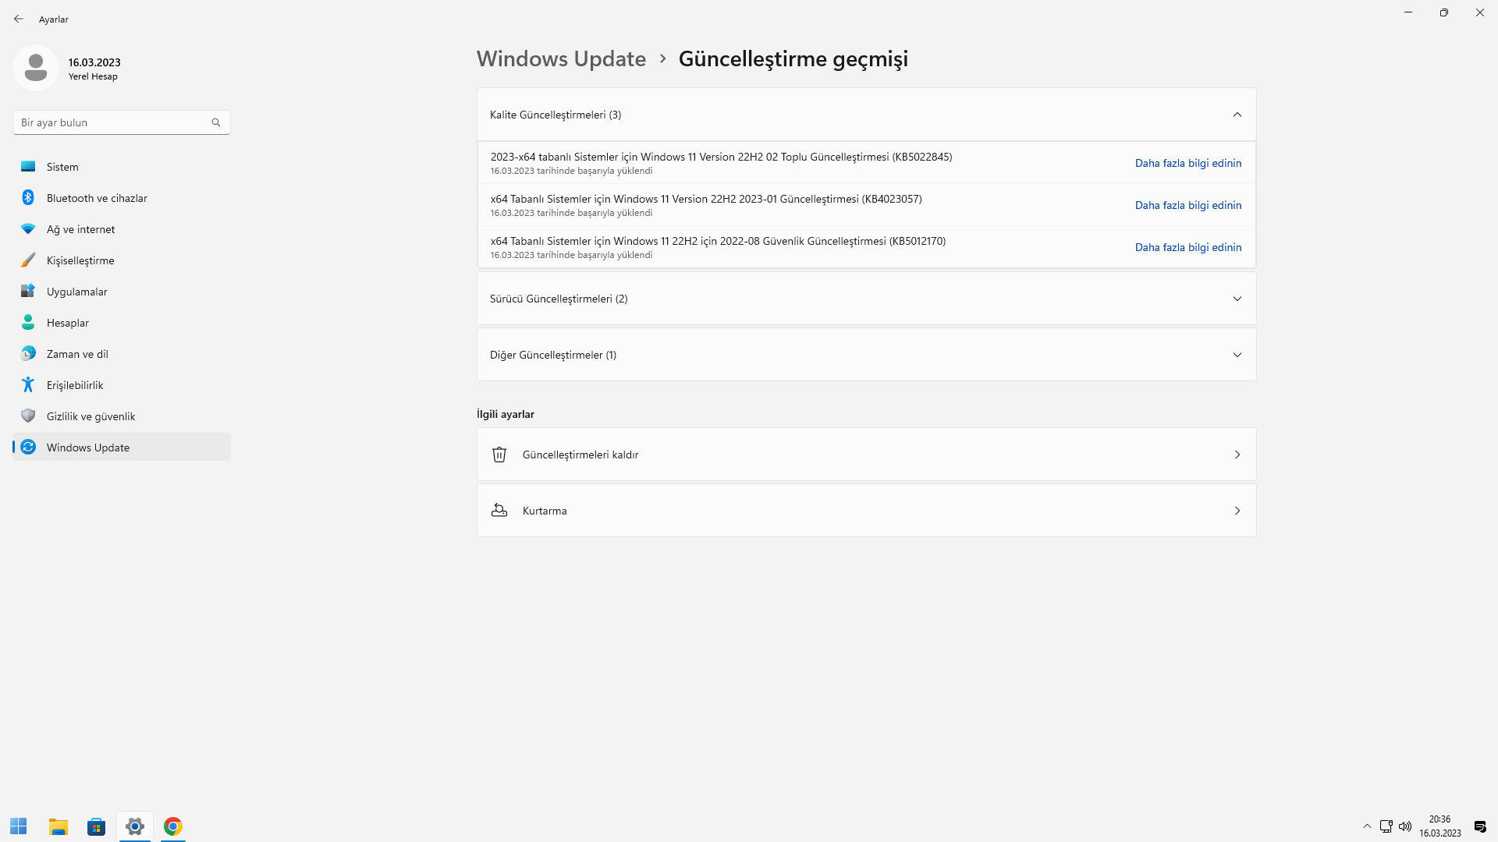Select the KB5012170 security update title
Image resolution: width=1498 pixels, height=842 pixels.
[718, 241]
